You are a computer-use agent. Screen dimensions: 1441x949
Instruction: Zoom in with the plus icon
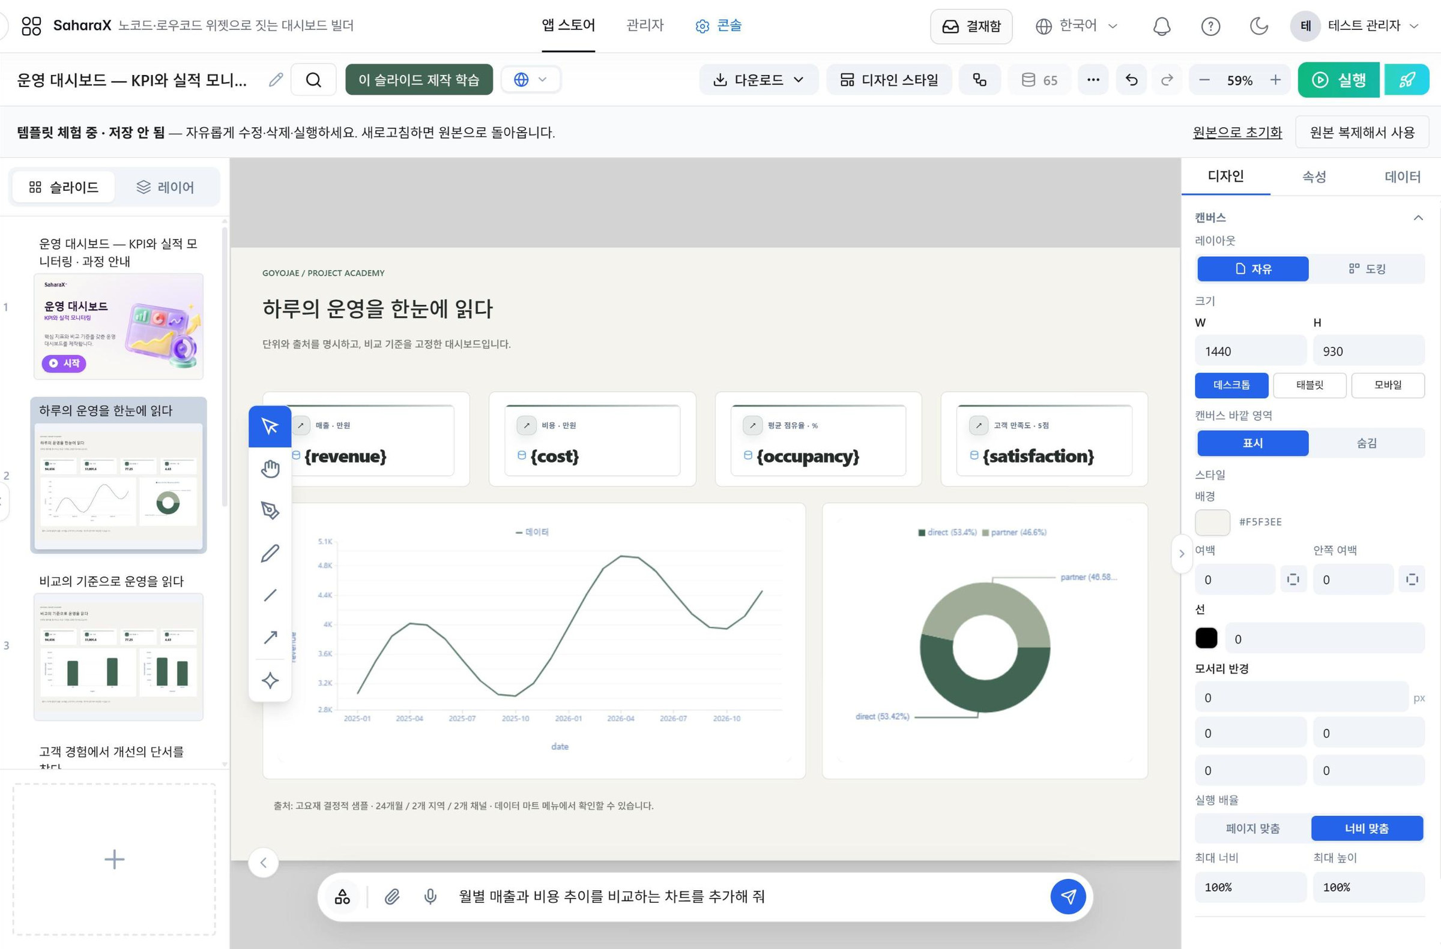(1275, 80)
